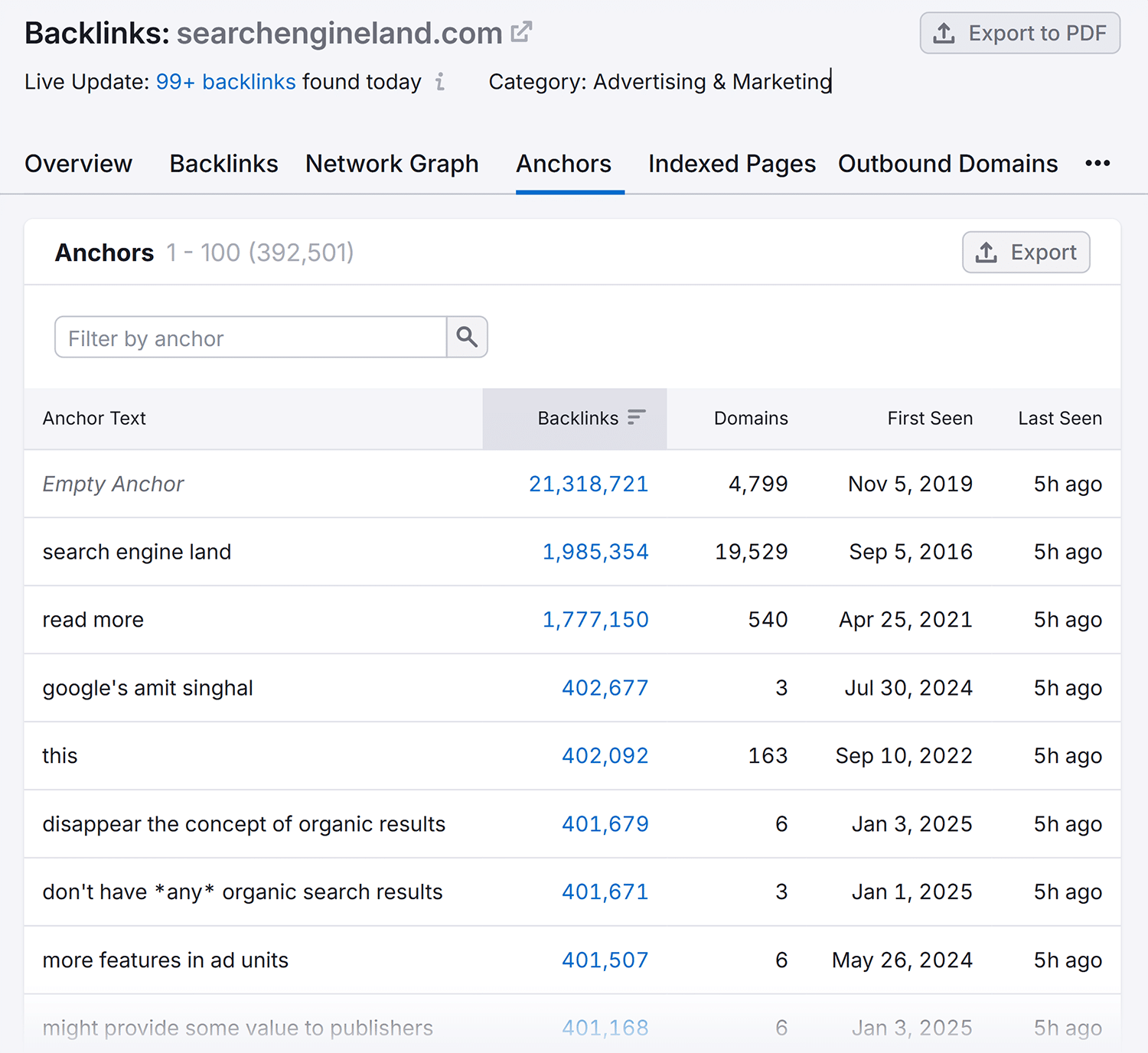Export report to PDF
This screenshot has width=1148, height=1053.
(1019, 33)
